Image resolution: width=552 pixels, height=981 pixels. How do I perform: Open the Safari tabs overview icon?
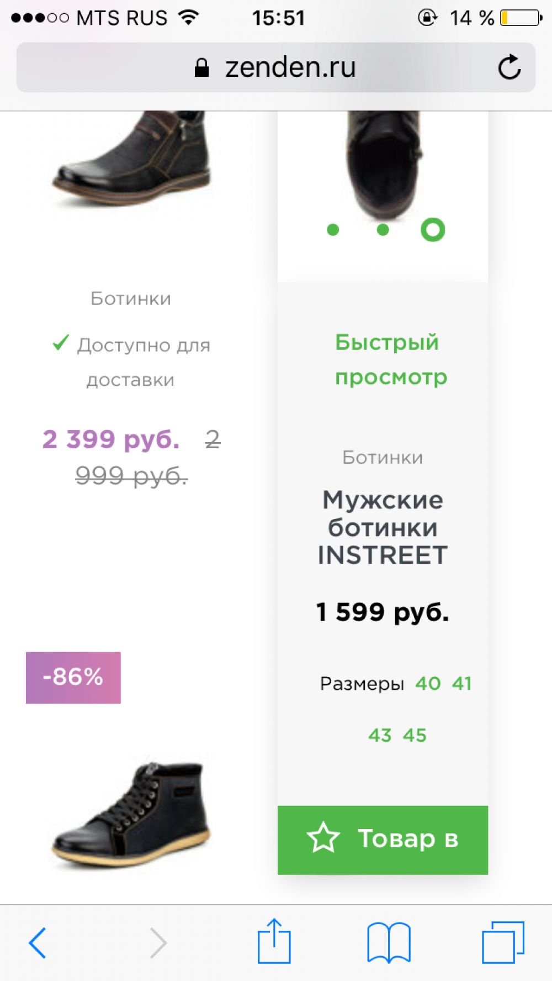pyautogui.click(x=503, y=942)
